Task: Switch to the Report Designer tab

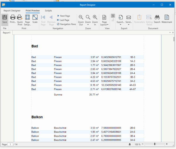Action: click(12, 11)
